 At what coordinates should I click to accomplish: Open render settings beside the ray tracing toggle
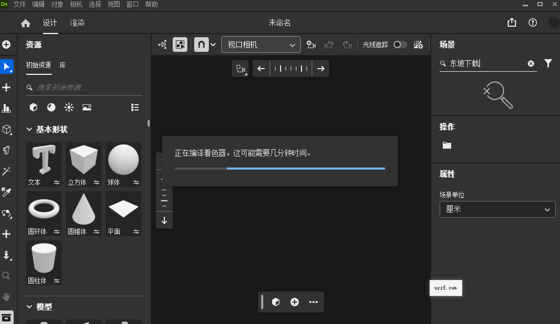[x=418, y=45]
